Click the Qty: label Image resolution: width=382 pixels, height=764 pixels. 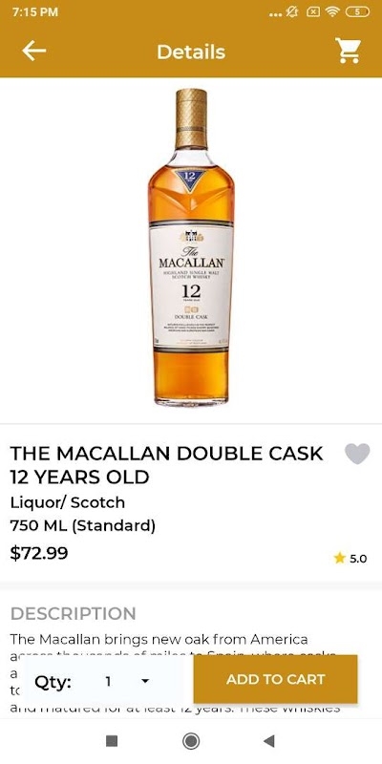point(53,682)
